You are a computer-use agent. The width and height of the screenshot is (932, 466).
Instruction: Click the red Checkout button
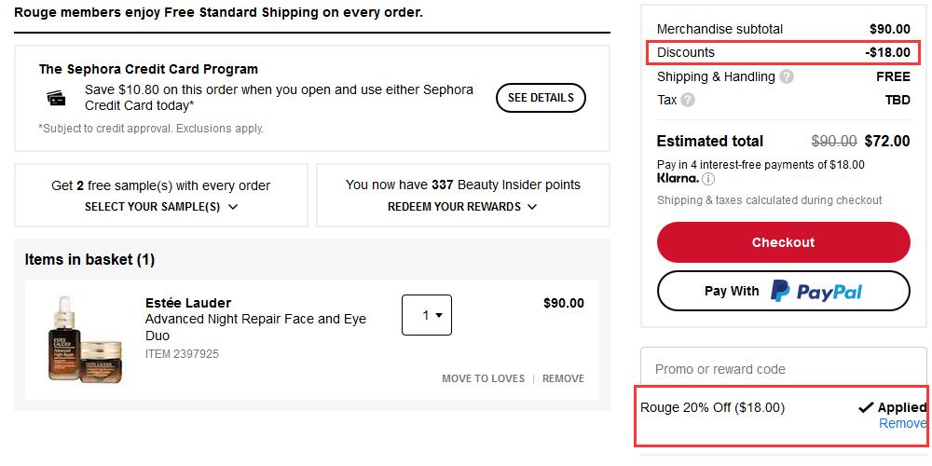(x=784, y=242)
